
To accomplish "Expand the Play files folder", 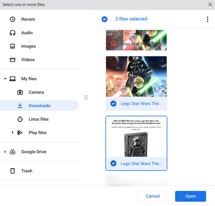I will click(13, 132).
